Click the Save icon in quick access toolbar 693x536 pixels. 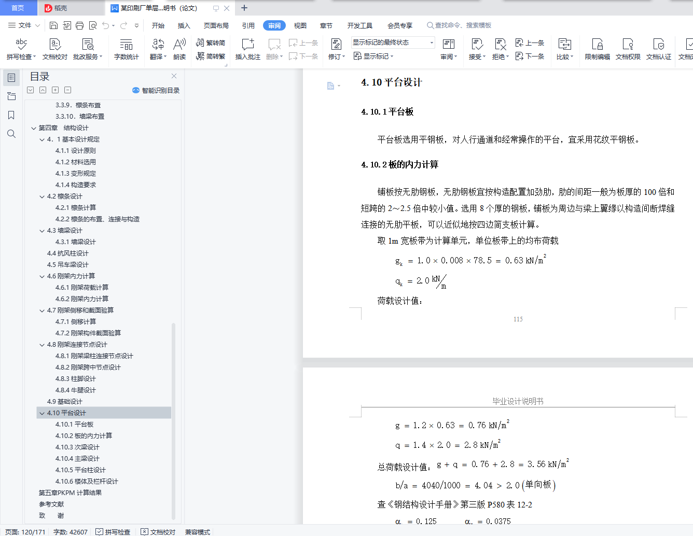(x=53, y=25)
